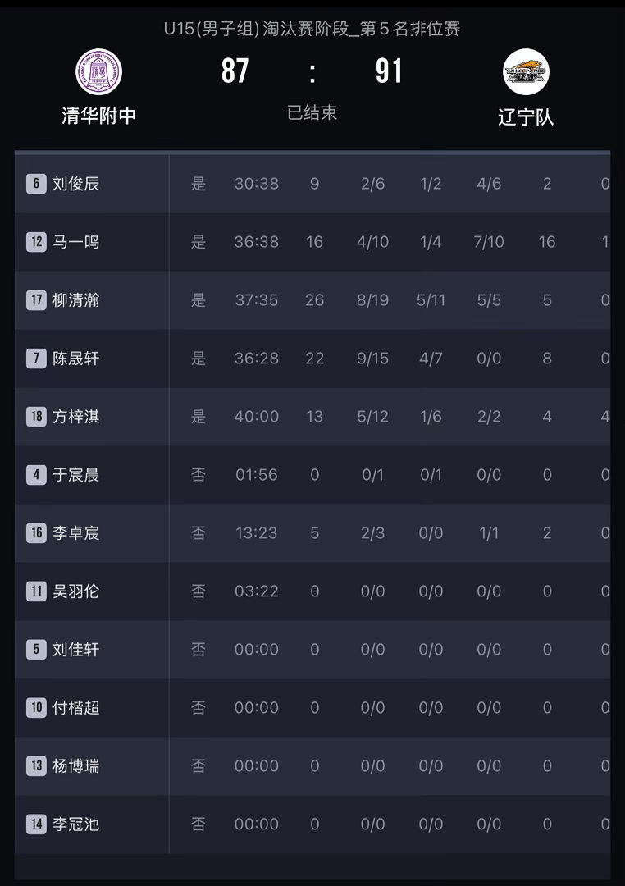Select 陈晟轩's 9/15 field goal cell
This screenshot has height=886, width=625.
pos(372,359)
